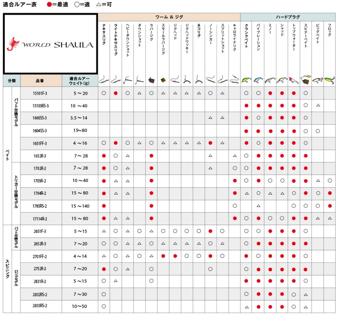Click the 適合ルアーウェイト column header
Image resolution: width=337 pixels, height=320 pixels.
pyautogui.click(x=80, y=81)
